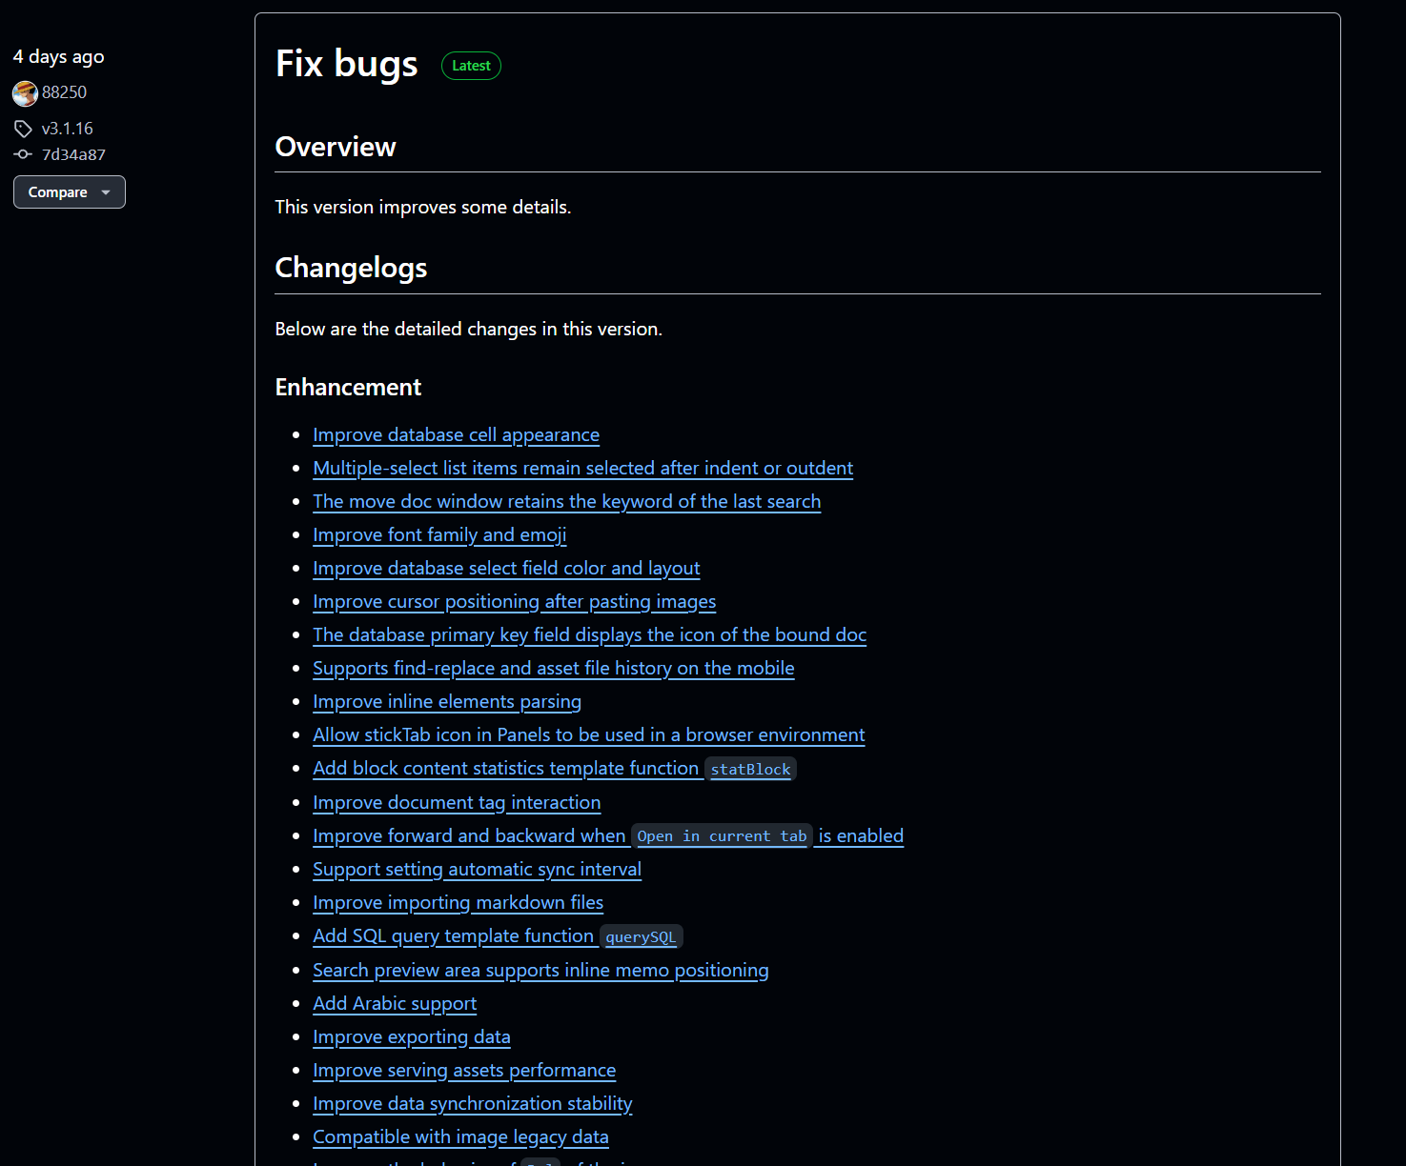Open 'The move doc window retains the keyword' link

(x=567, y=502)
